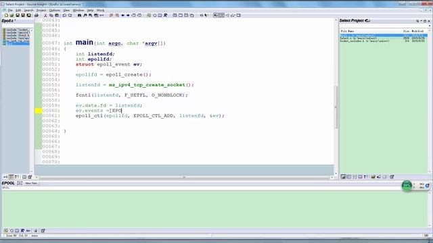The image size is (433, 243).
Task: Click the Save file toolbar icon
Action: click(18, 16)
